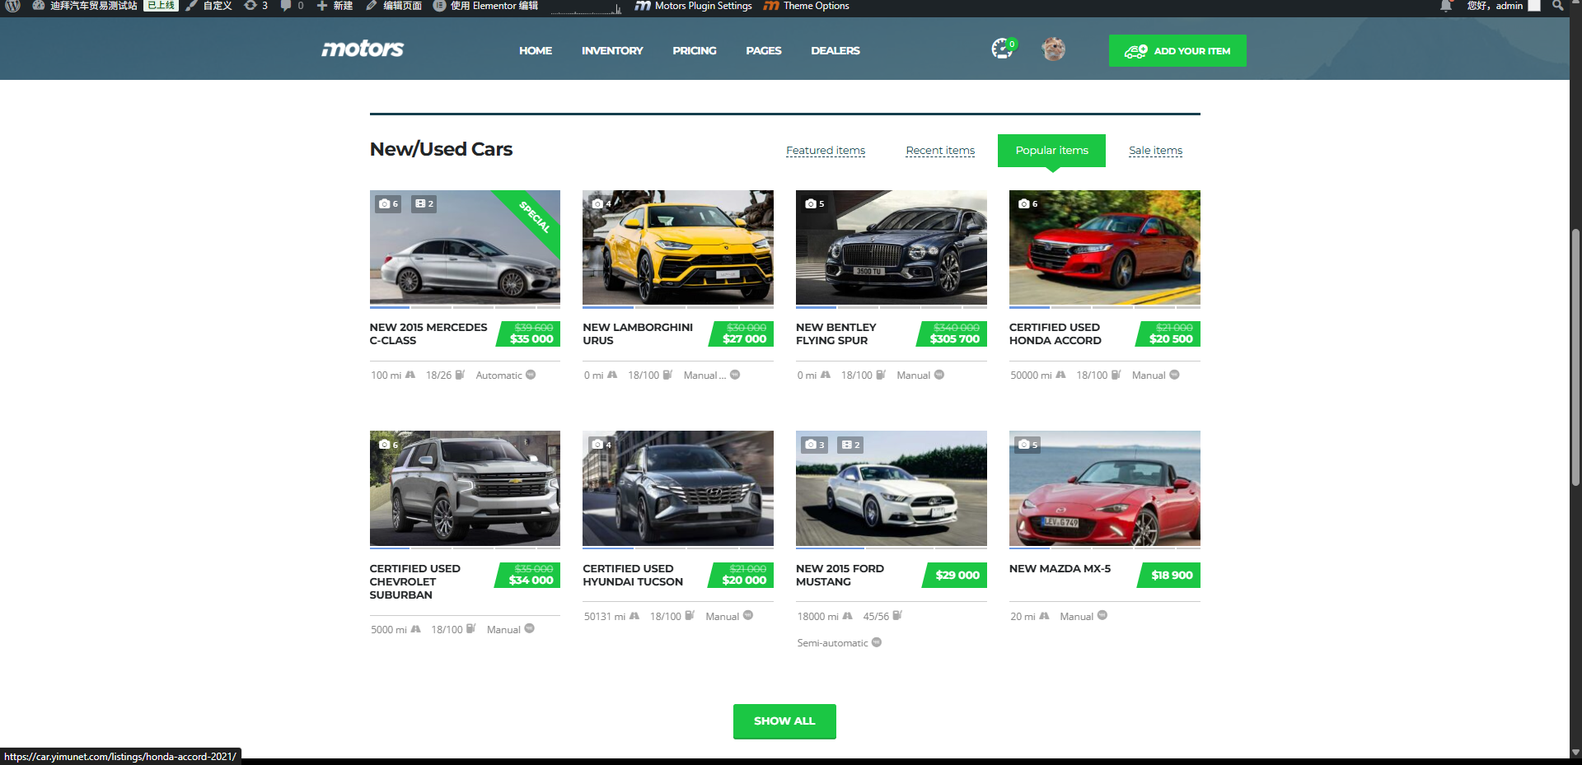Open CERTIFIED USED HONDA ACCORD title
Screen dimensions: 1582x765
click(x=1055, y=334)
